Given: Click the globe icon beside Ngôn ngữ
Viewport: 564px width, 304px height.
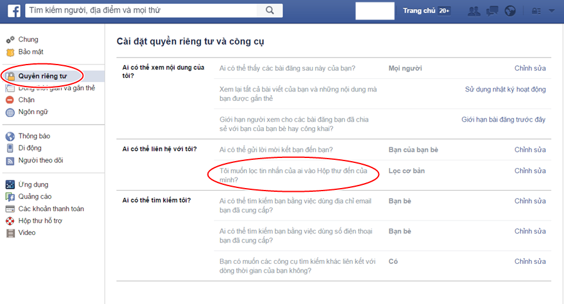Looking at the screenshot, I should pyautogui.click(x=10, y=112).
